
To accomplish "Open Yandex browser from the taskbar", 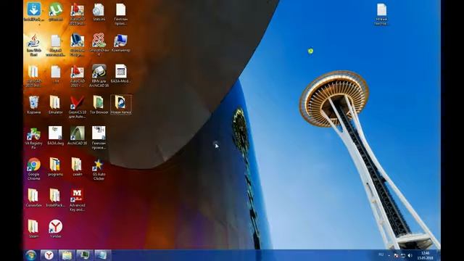I will (49, 255).
